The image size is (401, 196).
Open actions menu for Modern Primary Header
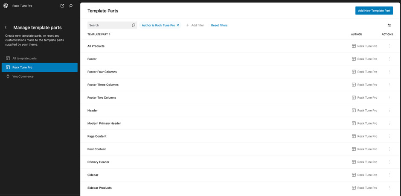tap(389, 123)
